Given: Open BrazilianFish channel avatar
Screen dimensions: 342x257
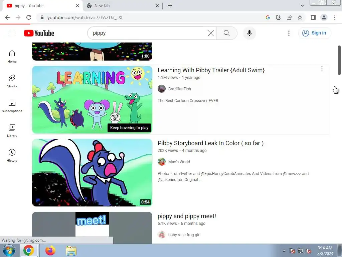Looking at the screenshot, I should pyautogui.click(x=162, y=89).
